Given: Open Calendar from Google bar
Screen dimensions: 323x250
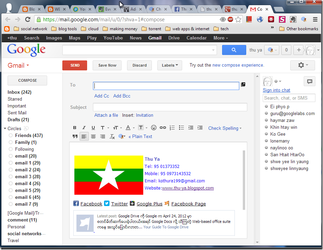Looking at the screenshot, I should (197, 38).
